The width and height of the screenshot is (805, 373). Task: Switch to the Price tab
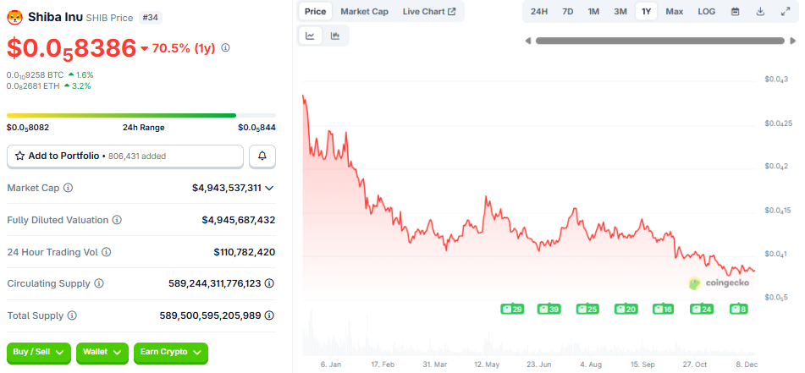[315, 11]
